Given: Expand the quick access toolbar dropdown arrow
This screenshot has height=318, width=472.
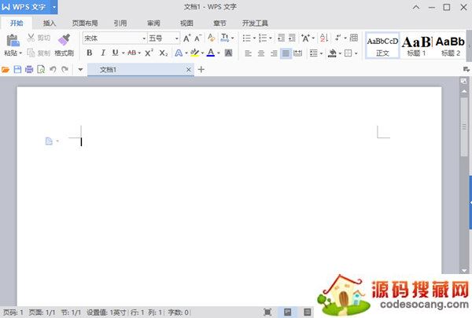Looking at the screenshot, I should [x=80, y=70].
